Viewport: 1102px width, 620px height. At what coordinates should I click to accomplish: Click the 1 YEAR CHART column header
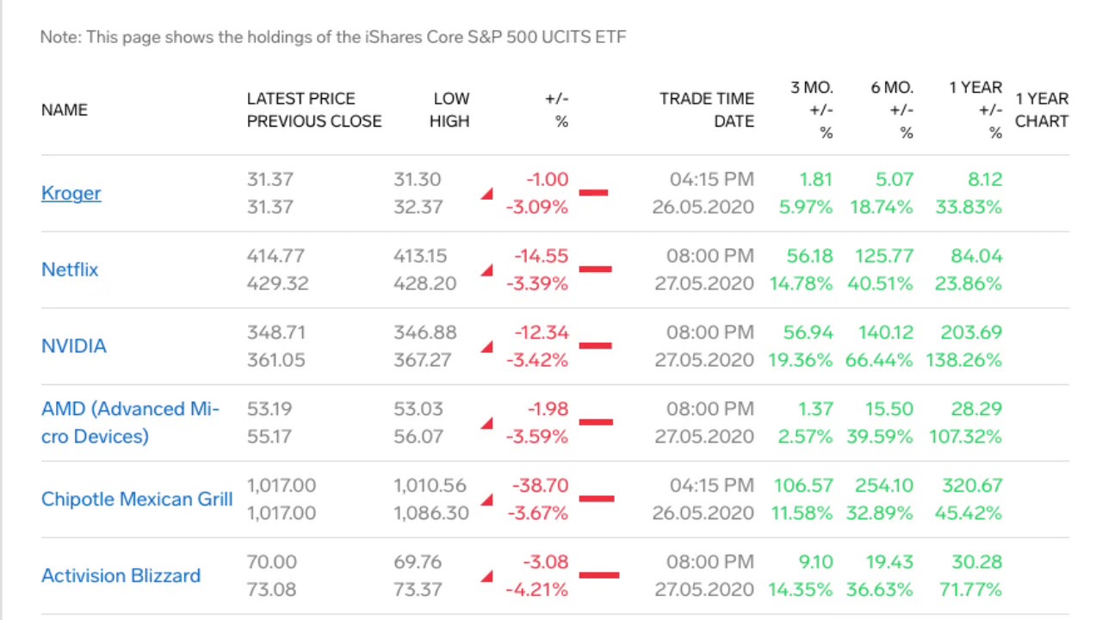point(1042,110)
